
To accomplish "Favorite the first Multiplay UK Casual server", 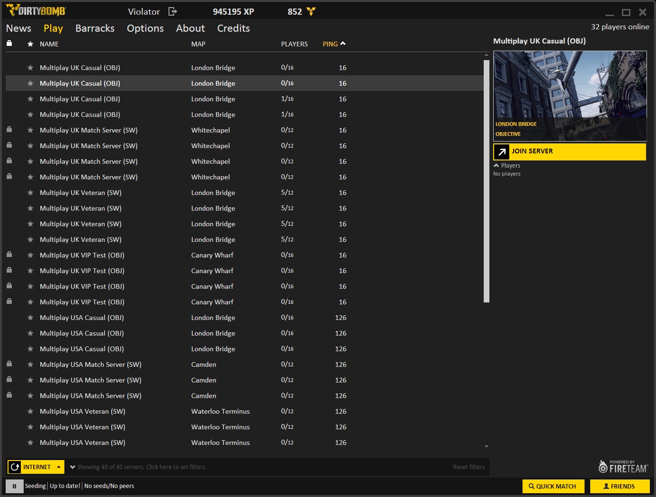I will pos(30,68).
